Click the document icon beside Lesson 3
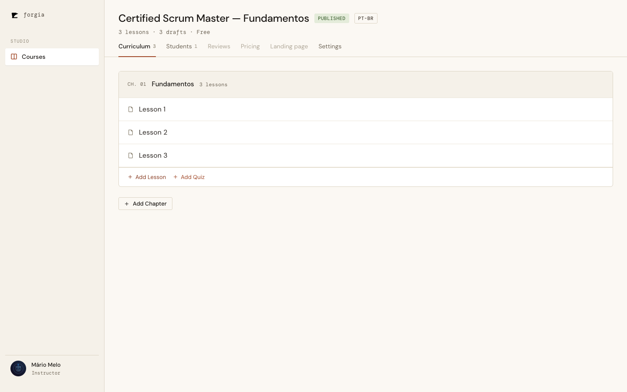The width and height of the screenshot is (627, 392). [131, 155]
